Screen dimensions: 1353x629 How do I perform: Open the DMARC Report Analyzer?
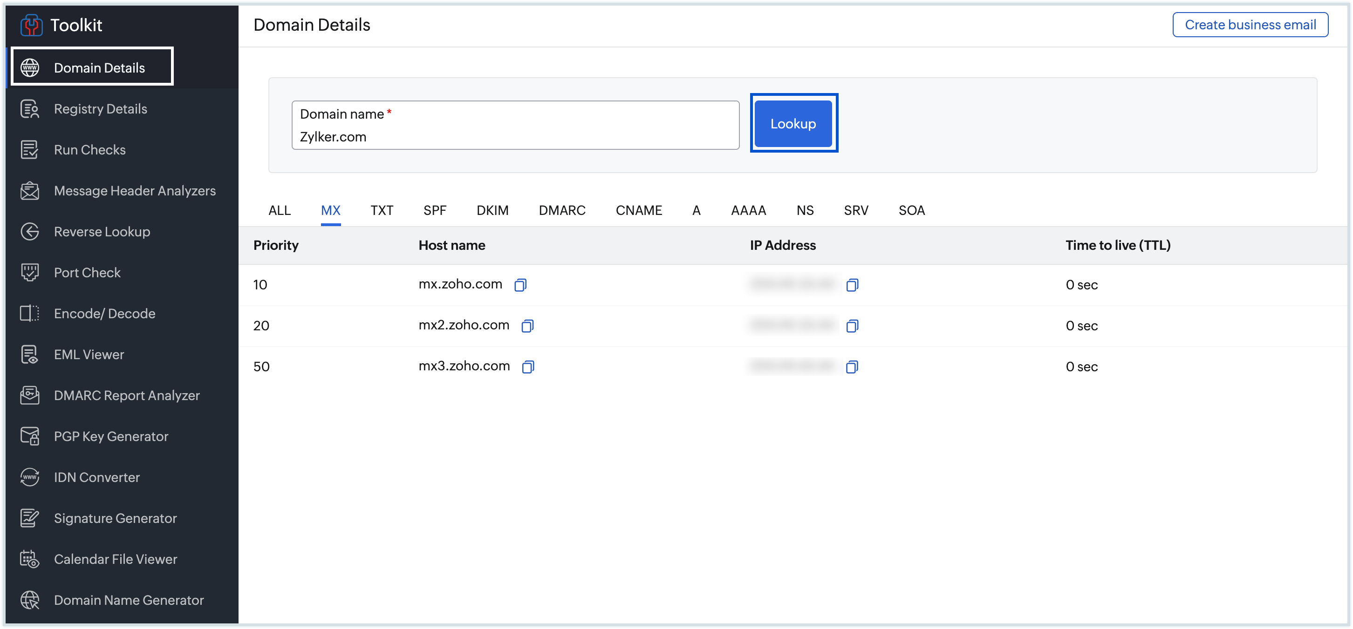point(127,395)
